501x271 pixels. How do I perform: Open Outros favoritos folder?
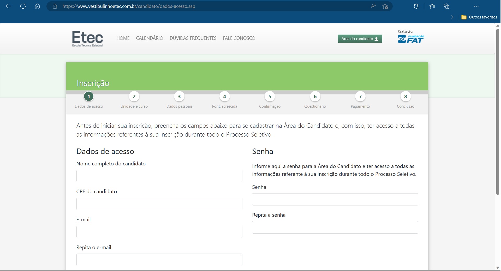[x=479, y=17]
